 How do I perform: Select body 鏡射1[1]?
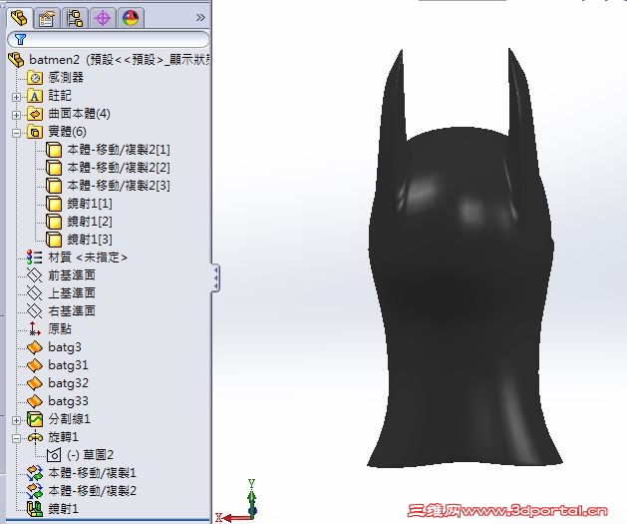point(90,204)
